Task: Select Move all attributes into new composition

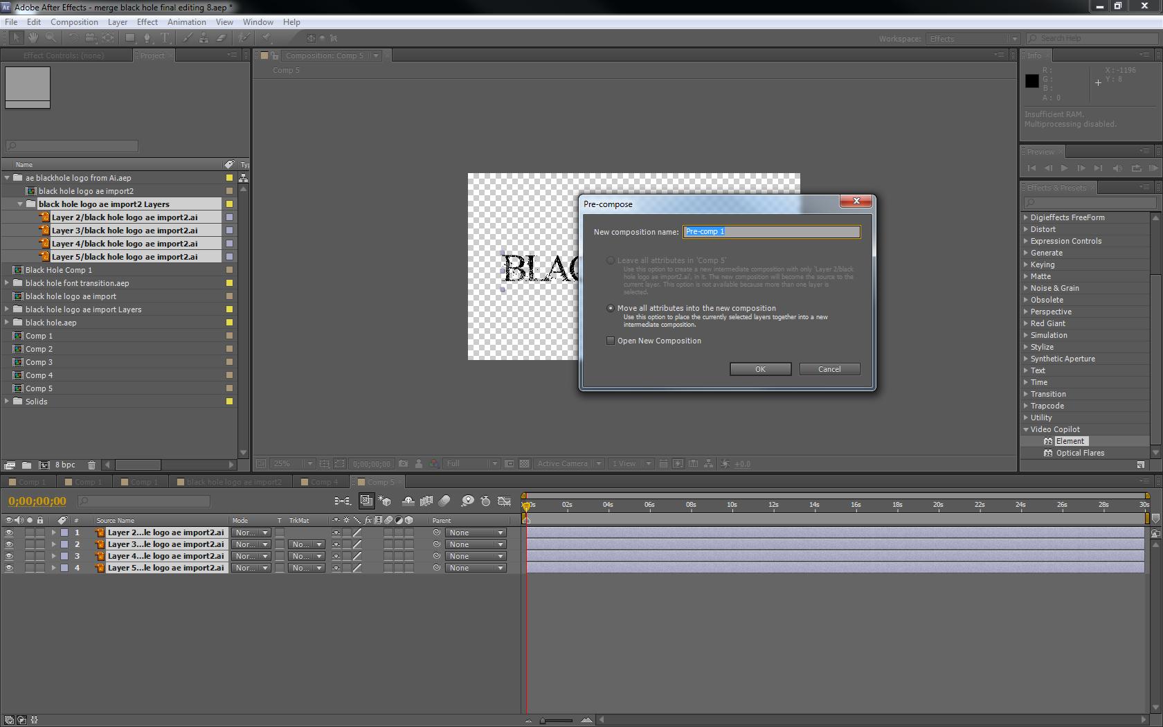Action: click(x=610, y=308)
